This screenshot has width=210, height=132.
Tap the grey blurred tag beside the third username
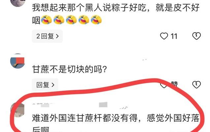(x=103, y=105)
